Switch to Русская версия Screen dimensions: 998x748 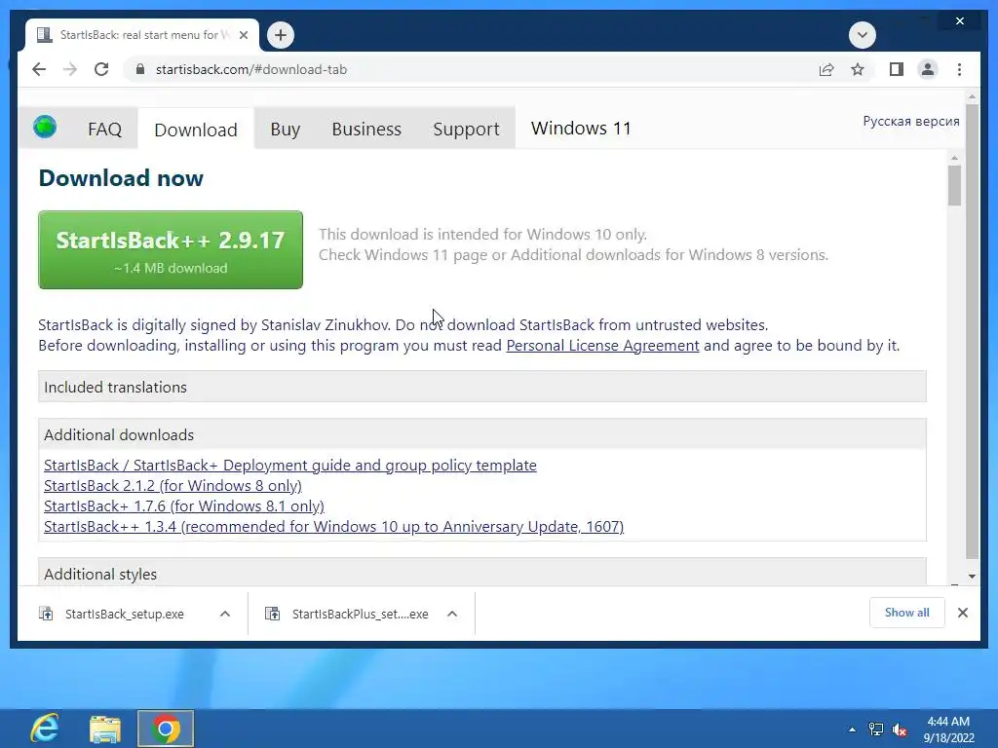(911, 121)
